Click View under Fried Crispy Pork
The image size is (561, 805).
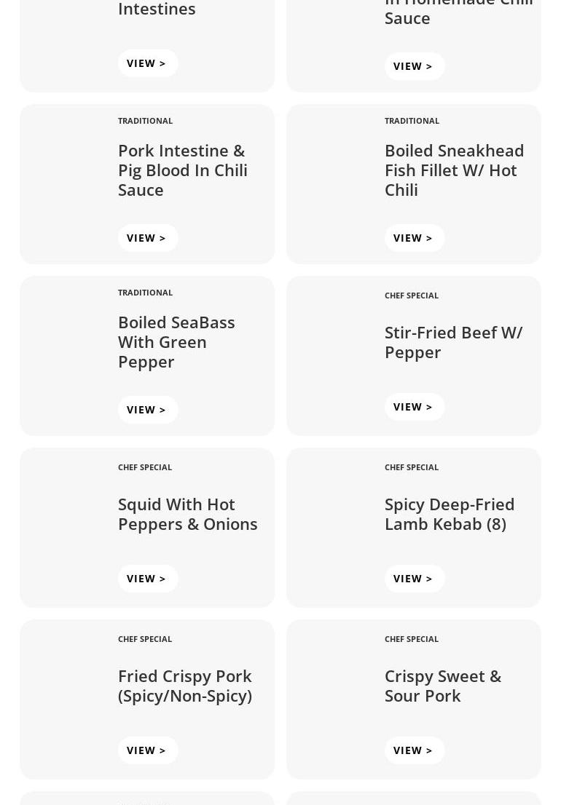(147, 750)
